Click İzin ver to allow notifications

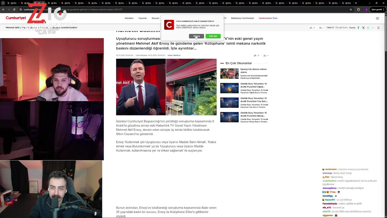point(213,36)
